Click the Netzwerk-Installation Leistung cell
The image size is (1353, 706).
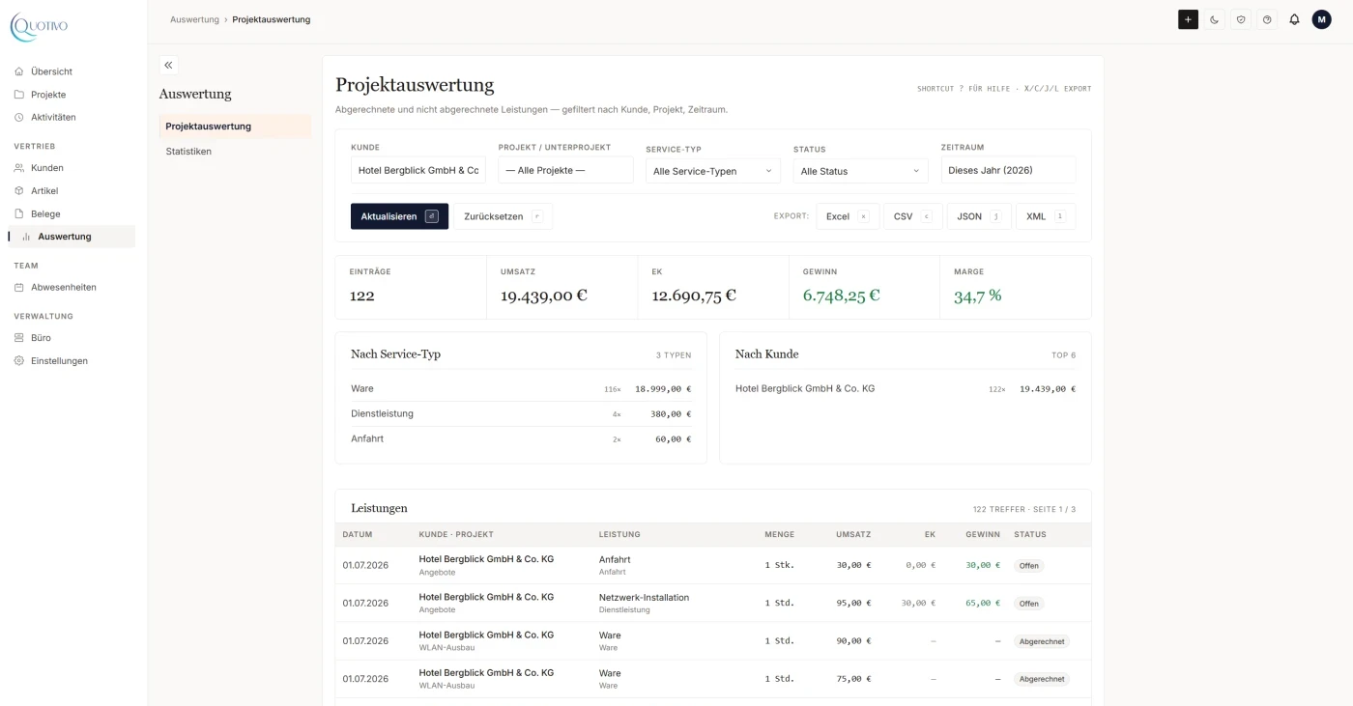[x=644, y=603]
